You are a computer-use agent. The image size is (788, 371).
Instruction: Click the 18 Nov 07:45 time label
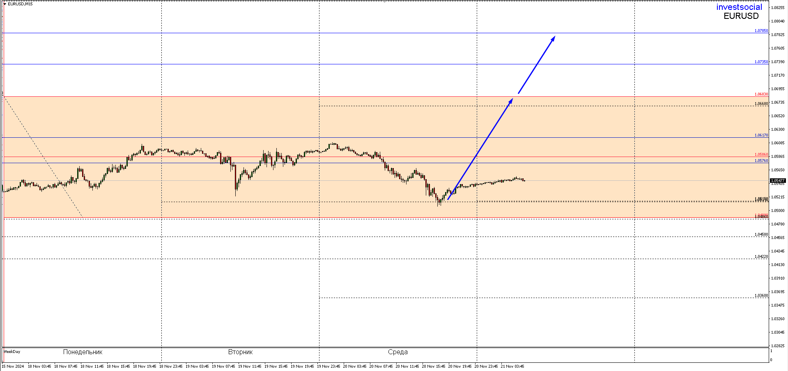tap(66, 366)
